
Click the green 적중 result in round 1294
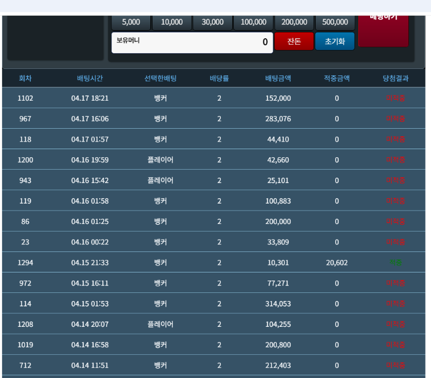coord(395,263)
